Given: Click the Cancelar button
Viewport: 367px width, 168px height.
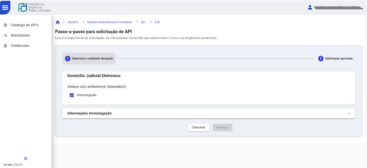Looking at the screenshot, I should (x=199, y=127).
